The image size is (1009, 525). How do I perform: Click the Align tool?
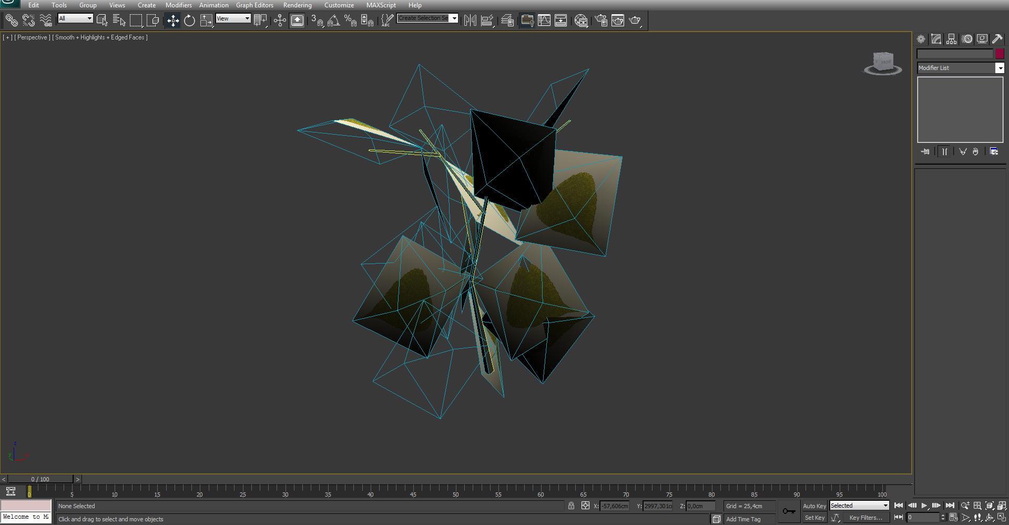click(x=487, y=21)
